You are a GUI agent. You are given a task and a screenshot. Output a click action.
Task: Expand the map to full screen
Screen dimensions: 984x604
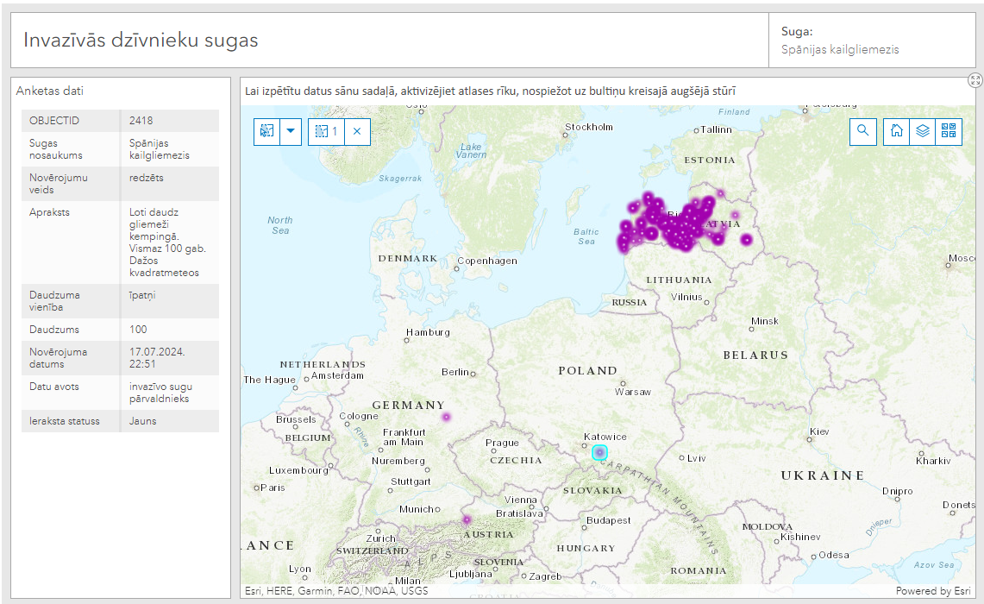tap(975, 80)
